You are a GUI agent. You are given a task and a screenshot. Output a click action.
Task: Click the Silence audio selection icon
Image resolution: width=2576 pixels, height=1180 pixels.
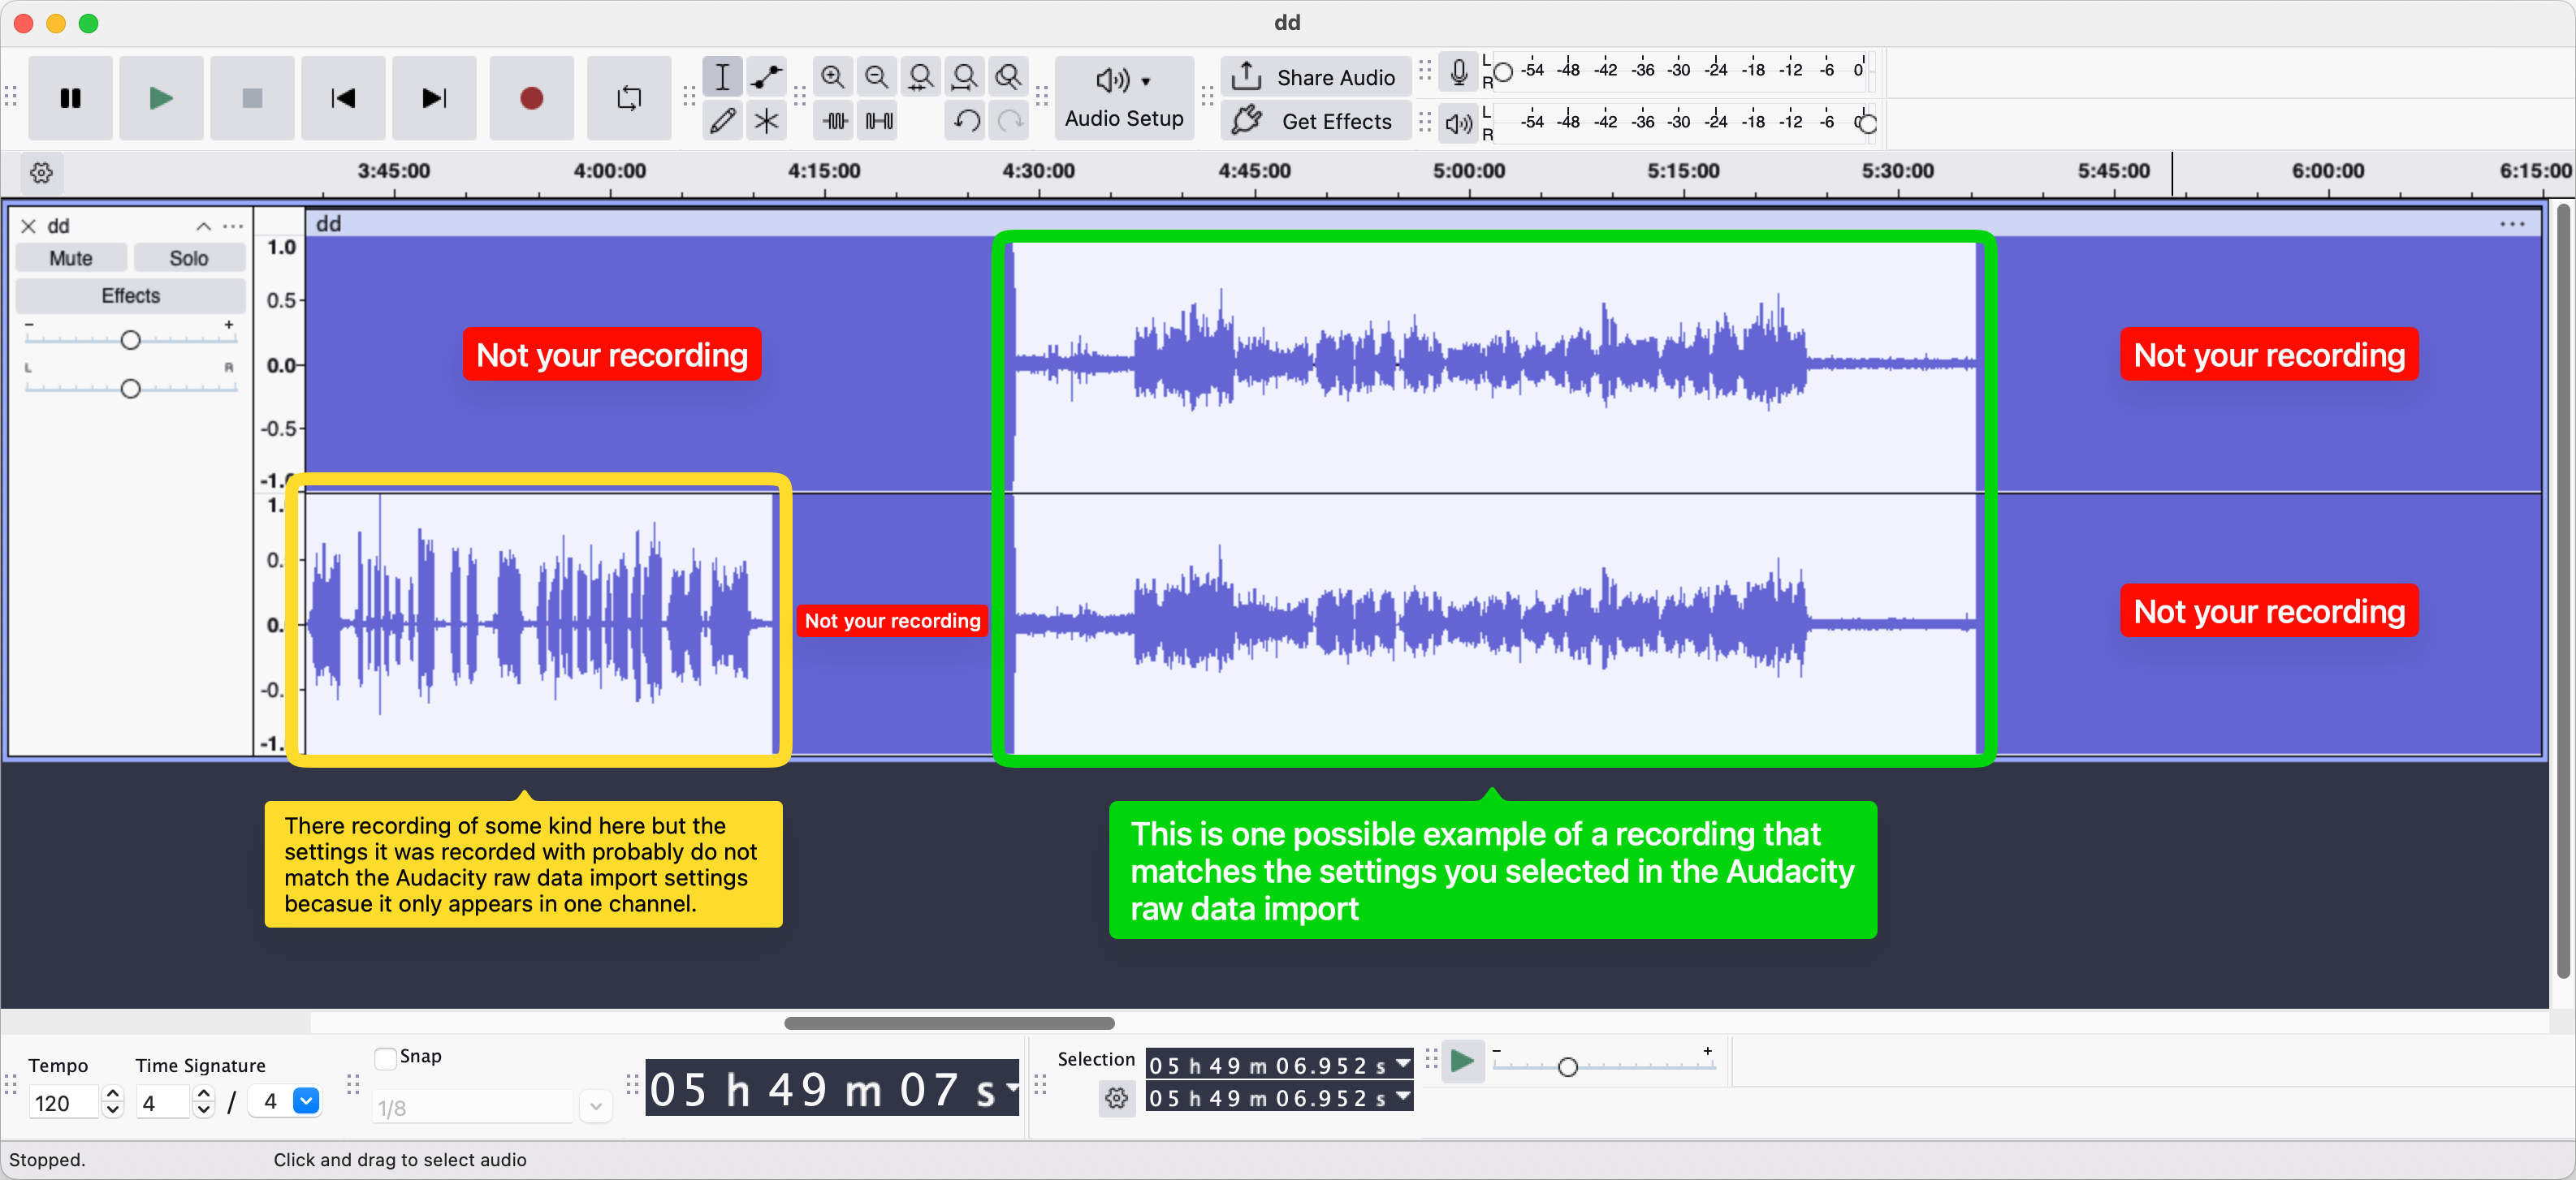(x=879, y=121)
